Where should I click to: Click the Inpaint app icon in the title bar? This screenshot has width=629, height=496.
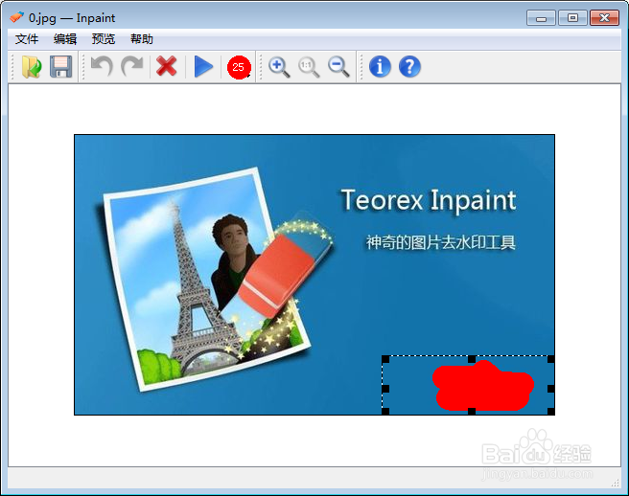[x=17, y=17]
